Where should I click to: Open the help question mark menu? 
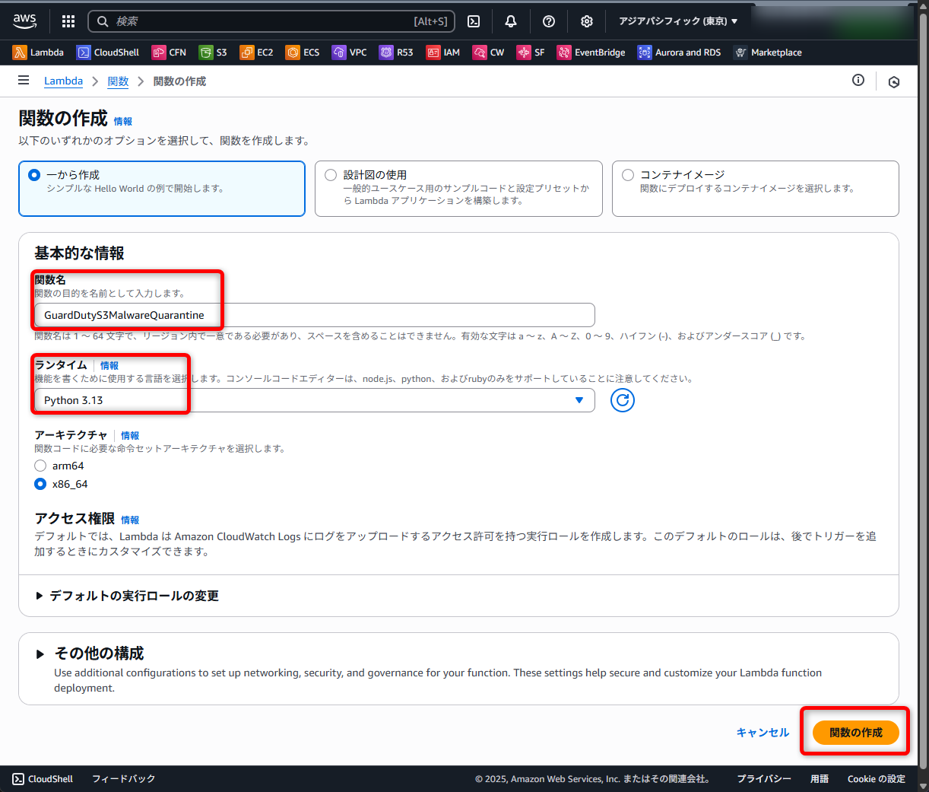click(x=549, y=21)
